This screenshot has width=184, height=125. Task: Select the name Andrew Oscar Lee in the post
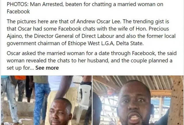click(x=99, y=22)
